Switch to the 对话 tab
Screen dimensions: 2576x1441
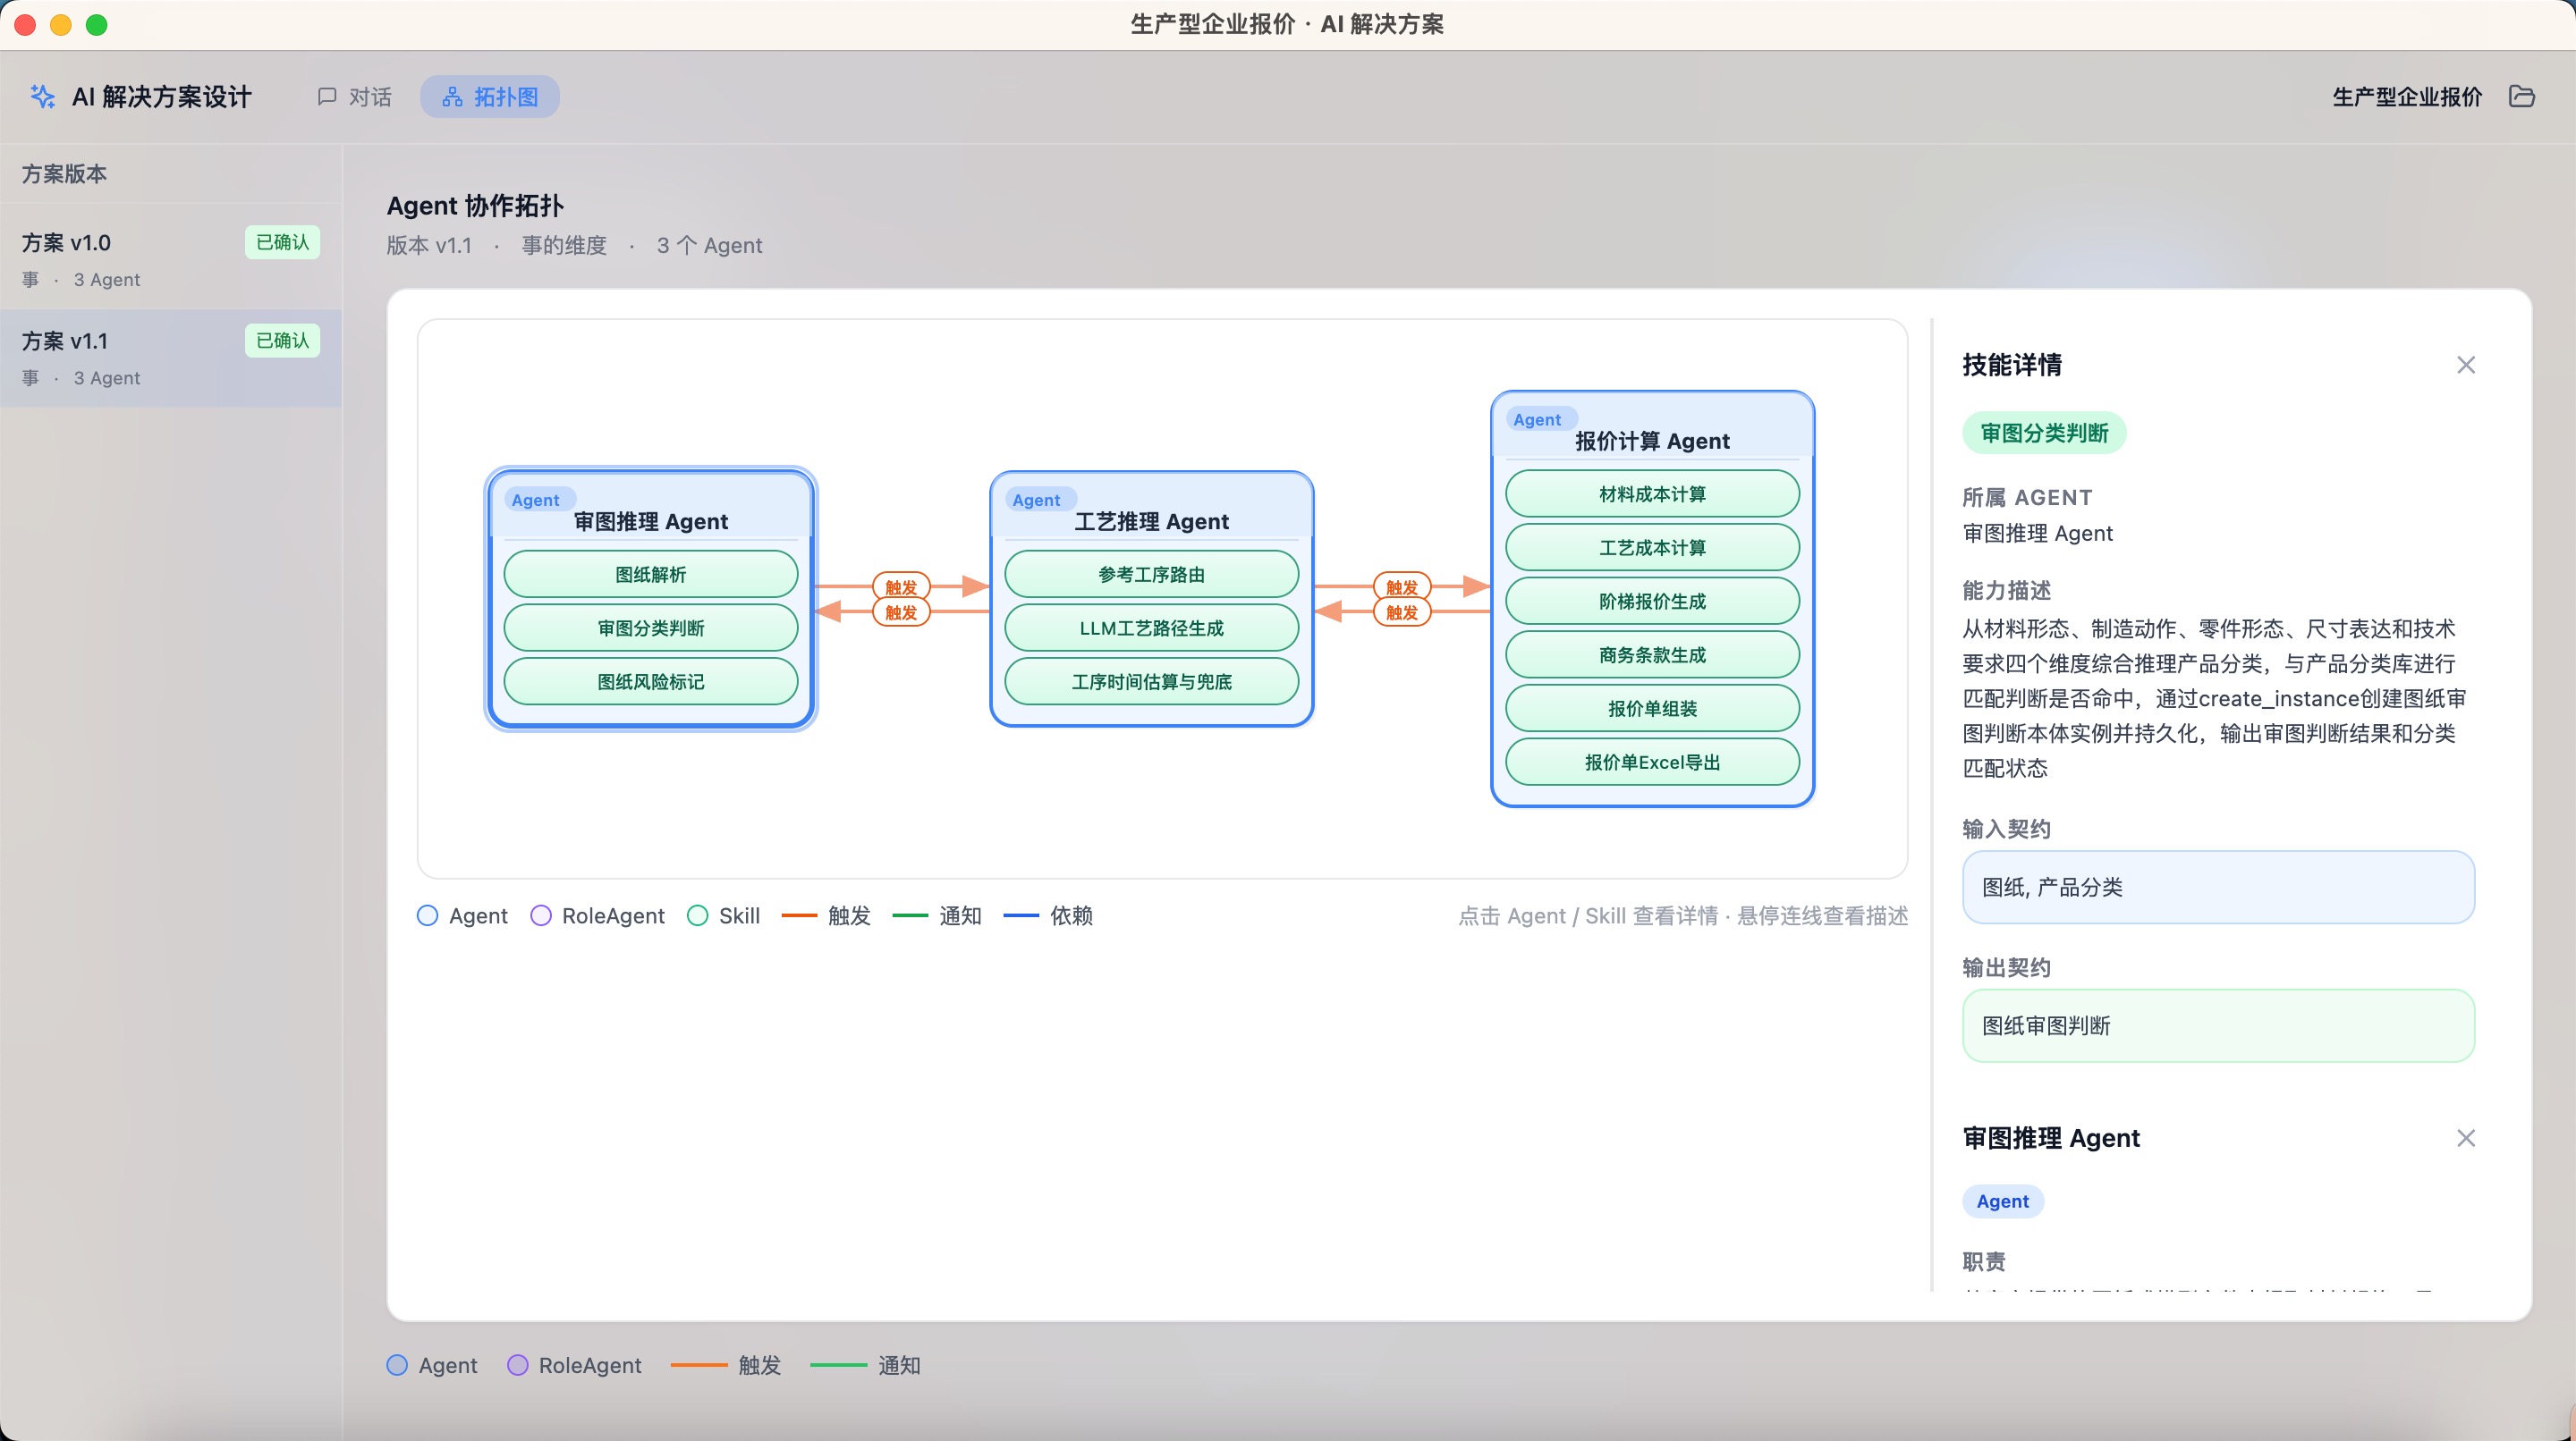pos(354,97)
